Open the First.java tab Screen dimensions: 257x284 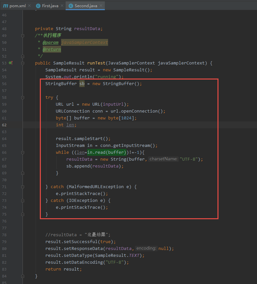[x=50, y=6]
